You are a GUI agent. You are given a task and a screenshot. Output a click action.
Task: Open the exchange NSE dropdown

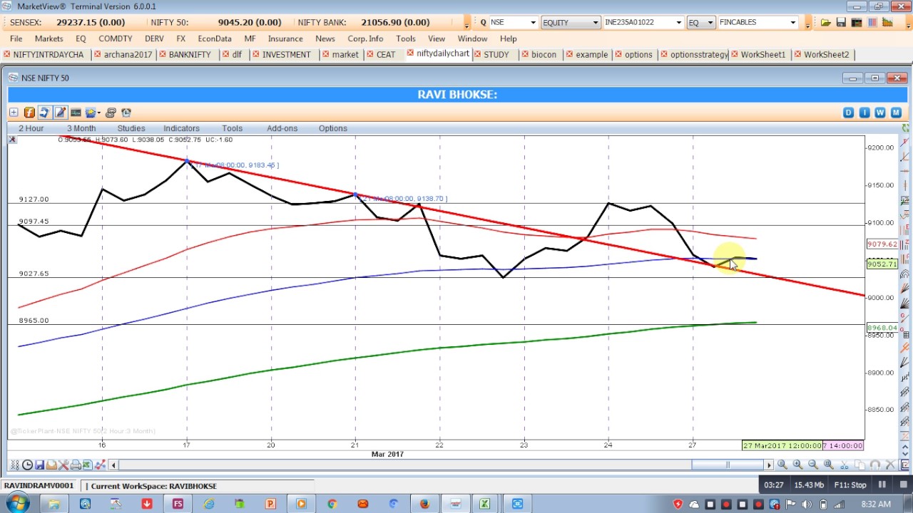click(532, 22)
